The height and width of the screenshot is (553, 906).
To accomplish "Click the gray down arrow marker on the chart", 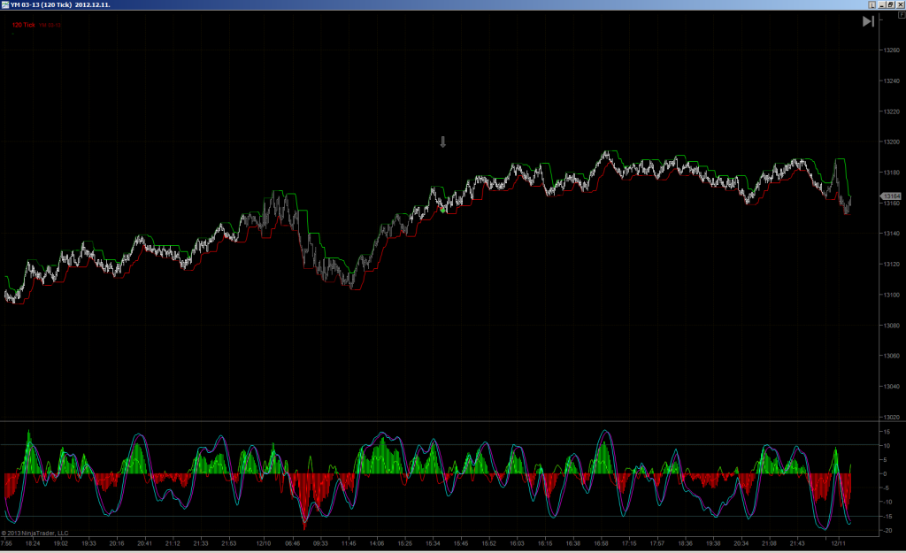I will coord(443,142).
